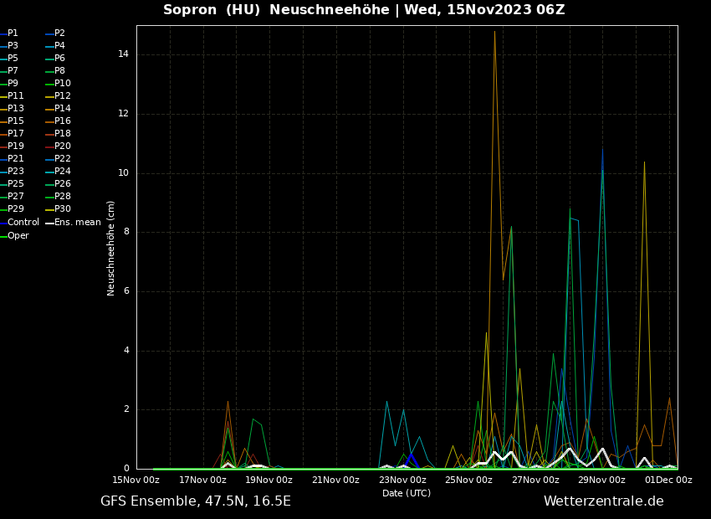711x519 pixels.
Task: Click the 14 value on y-axis
Action: (x=123, y=54)
